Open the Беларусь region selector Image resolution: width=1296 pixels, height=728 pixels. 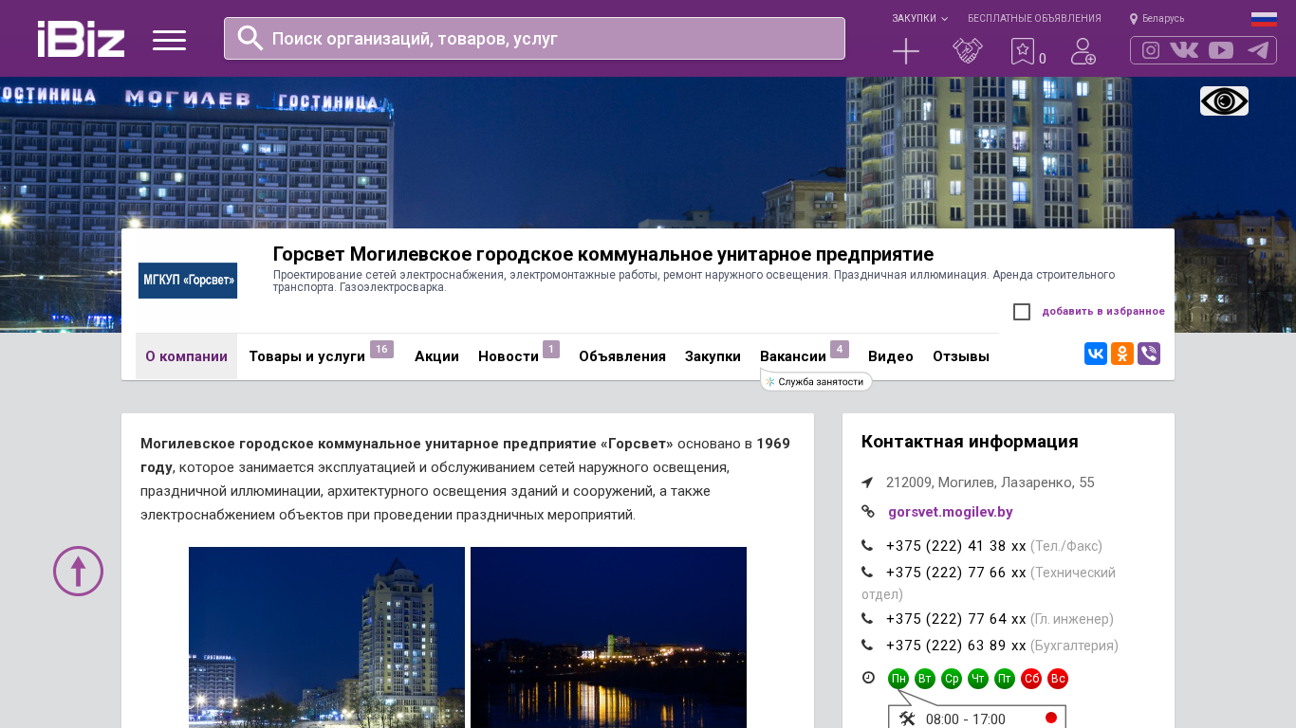(x=1157, y=18)
